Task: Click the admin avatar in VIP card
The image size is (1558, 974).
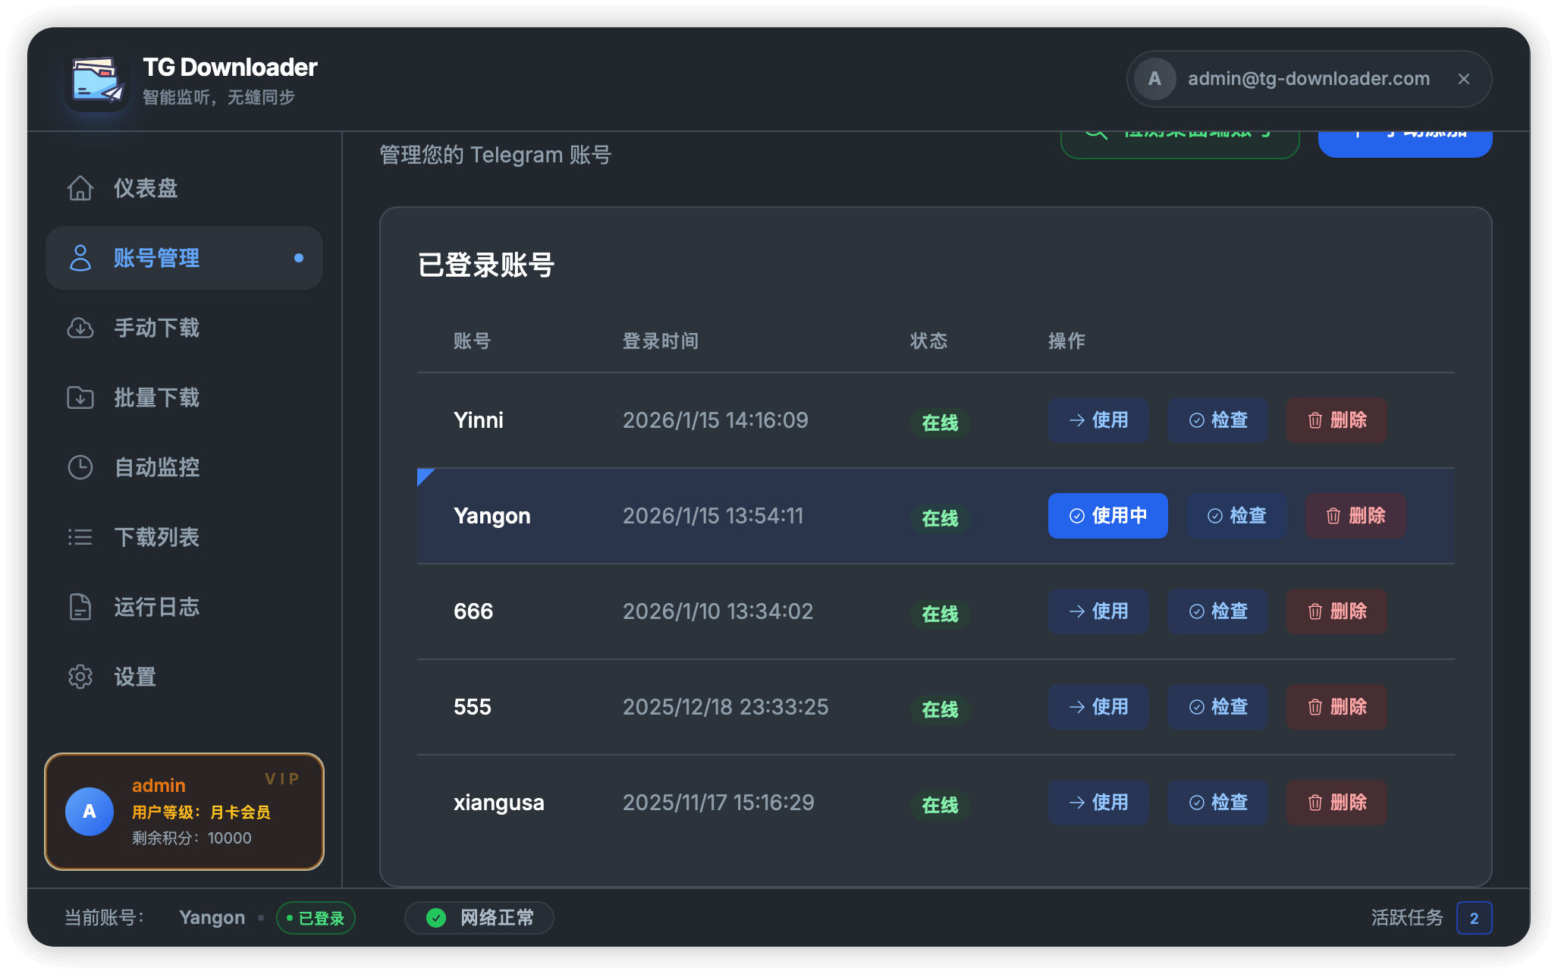Action: (90, 812)
